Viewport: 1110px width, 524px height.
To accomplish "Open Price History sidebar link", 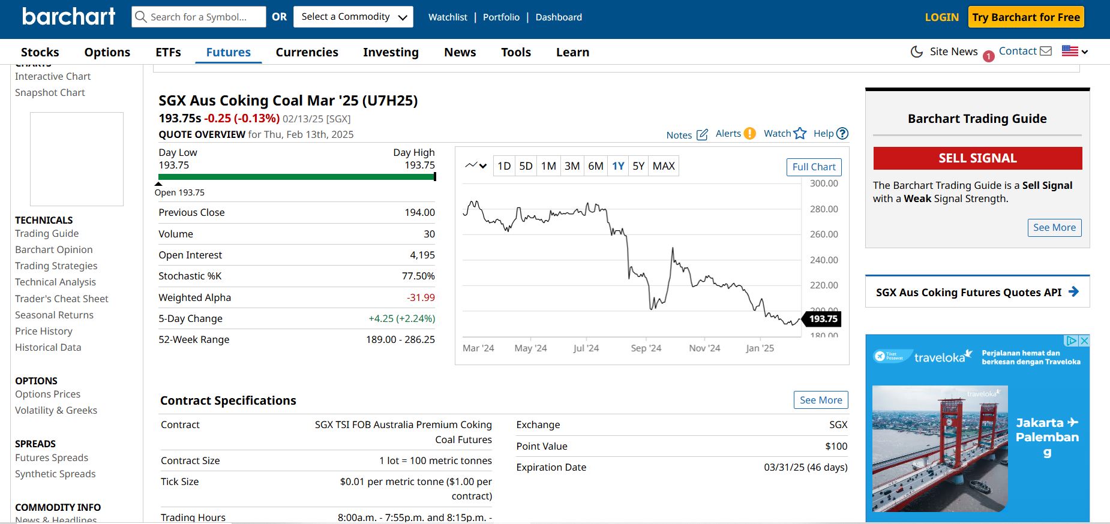I will coord(44,331).
